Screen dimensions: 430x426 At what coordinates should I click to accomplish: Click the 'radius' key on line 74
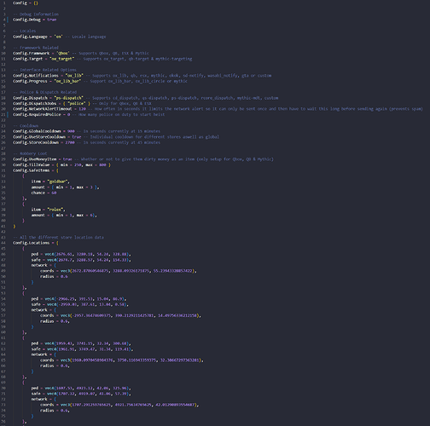coord(47,411)
